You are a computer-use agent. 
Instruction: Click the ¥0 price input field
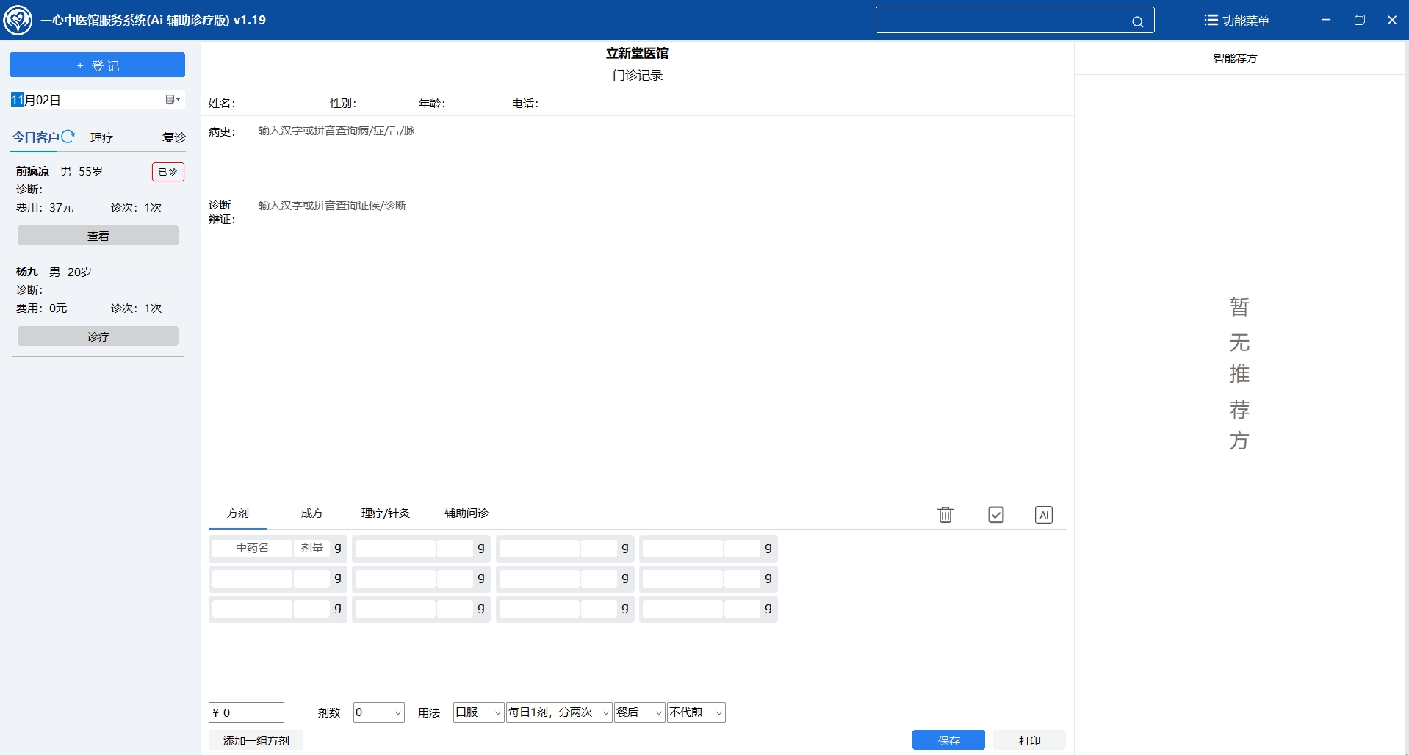coord(246,712)
